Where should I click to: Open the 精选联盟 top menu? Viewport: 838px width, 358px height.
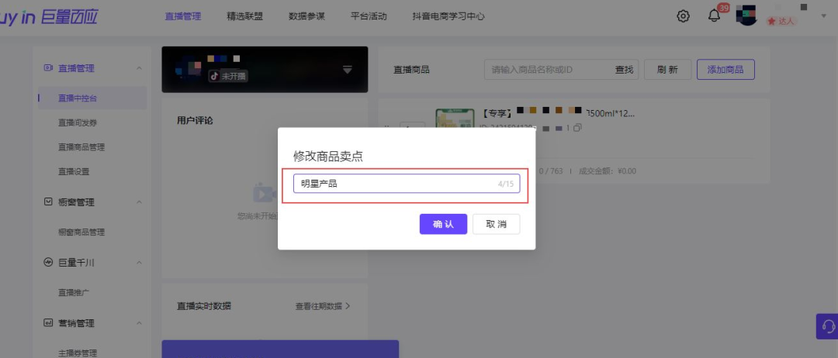tap(244, 16)
